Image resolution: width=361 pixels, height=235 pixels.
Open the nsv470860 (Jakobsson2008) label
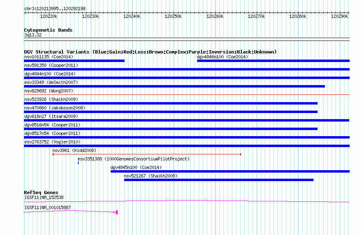click(x=55, y=108)
